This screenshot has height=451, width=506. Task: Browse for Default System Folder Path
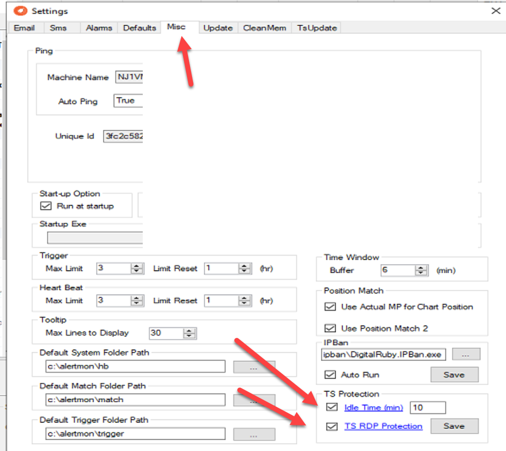point(254,366)
